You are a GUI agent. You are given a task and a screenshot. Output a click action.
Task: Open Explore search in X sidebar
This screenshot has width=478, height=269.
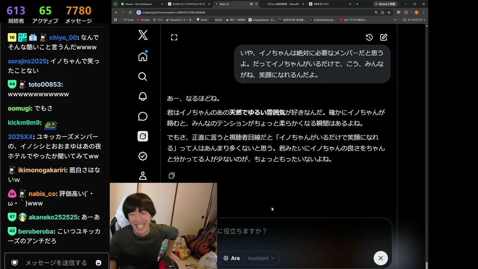(143, 77)
